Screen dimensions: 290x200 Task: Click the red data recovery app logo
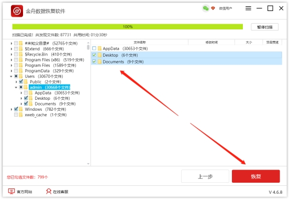pyautogui.click(x=17, y=11)
